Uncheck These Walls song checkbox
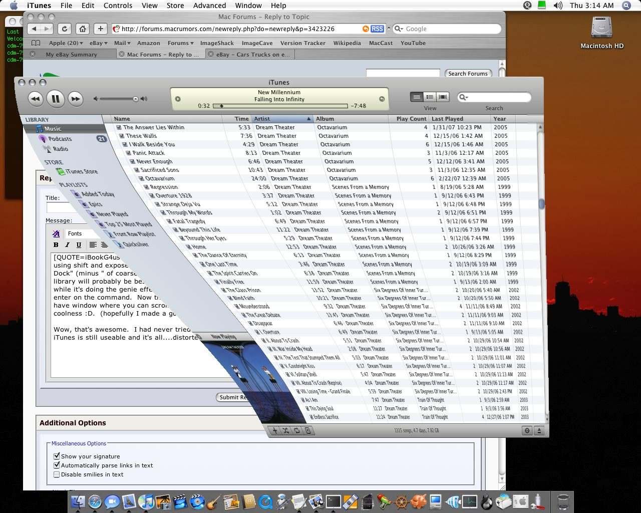The image size is (641, 513). click(x=122, y=136)
